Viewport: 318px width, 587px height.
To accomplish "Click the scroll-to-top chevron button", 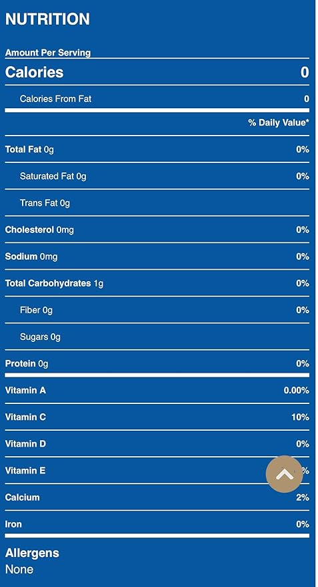I will tap(284, 474).
